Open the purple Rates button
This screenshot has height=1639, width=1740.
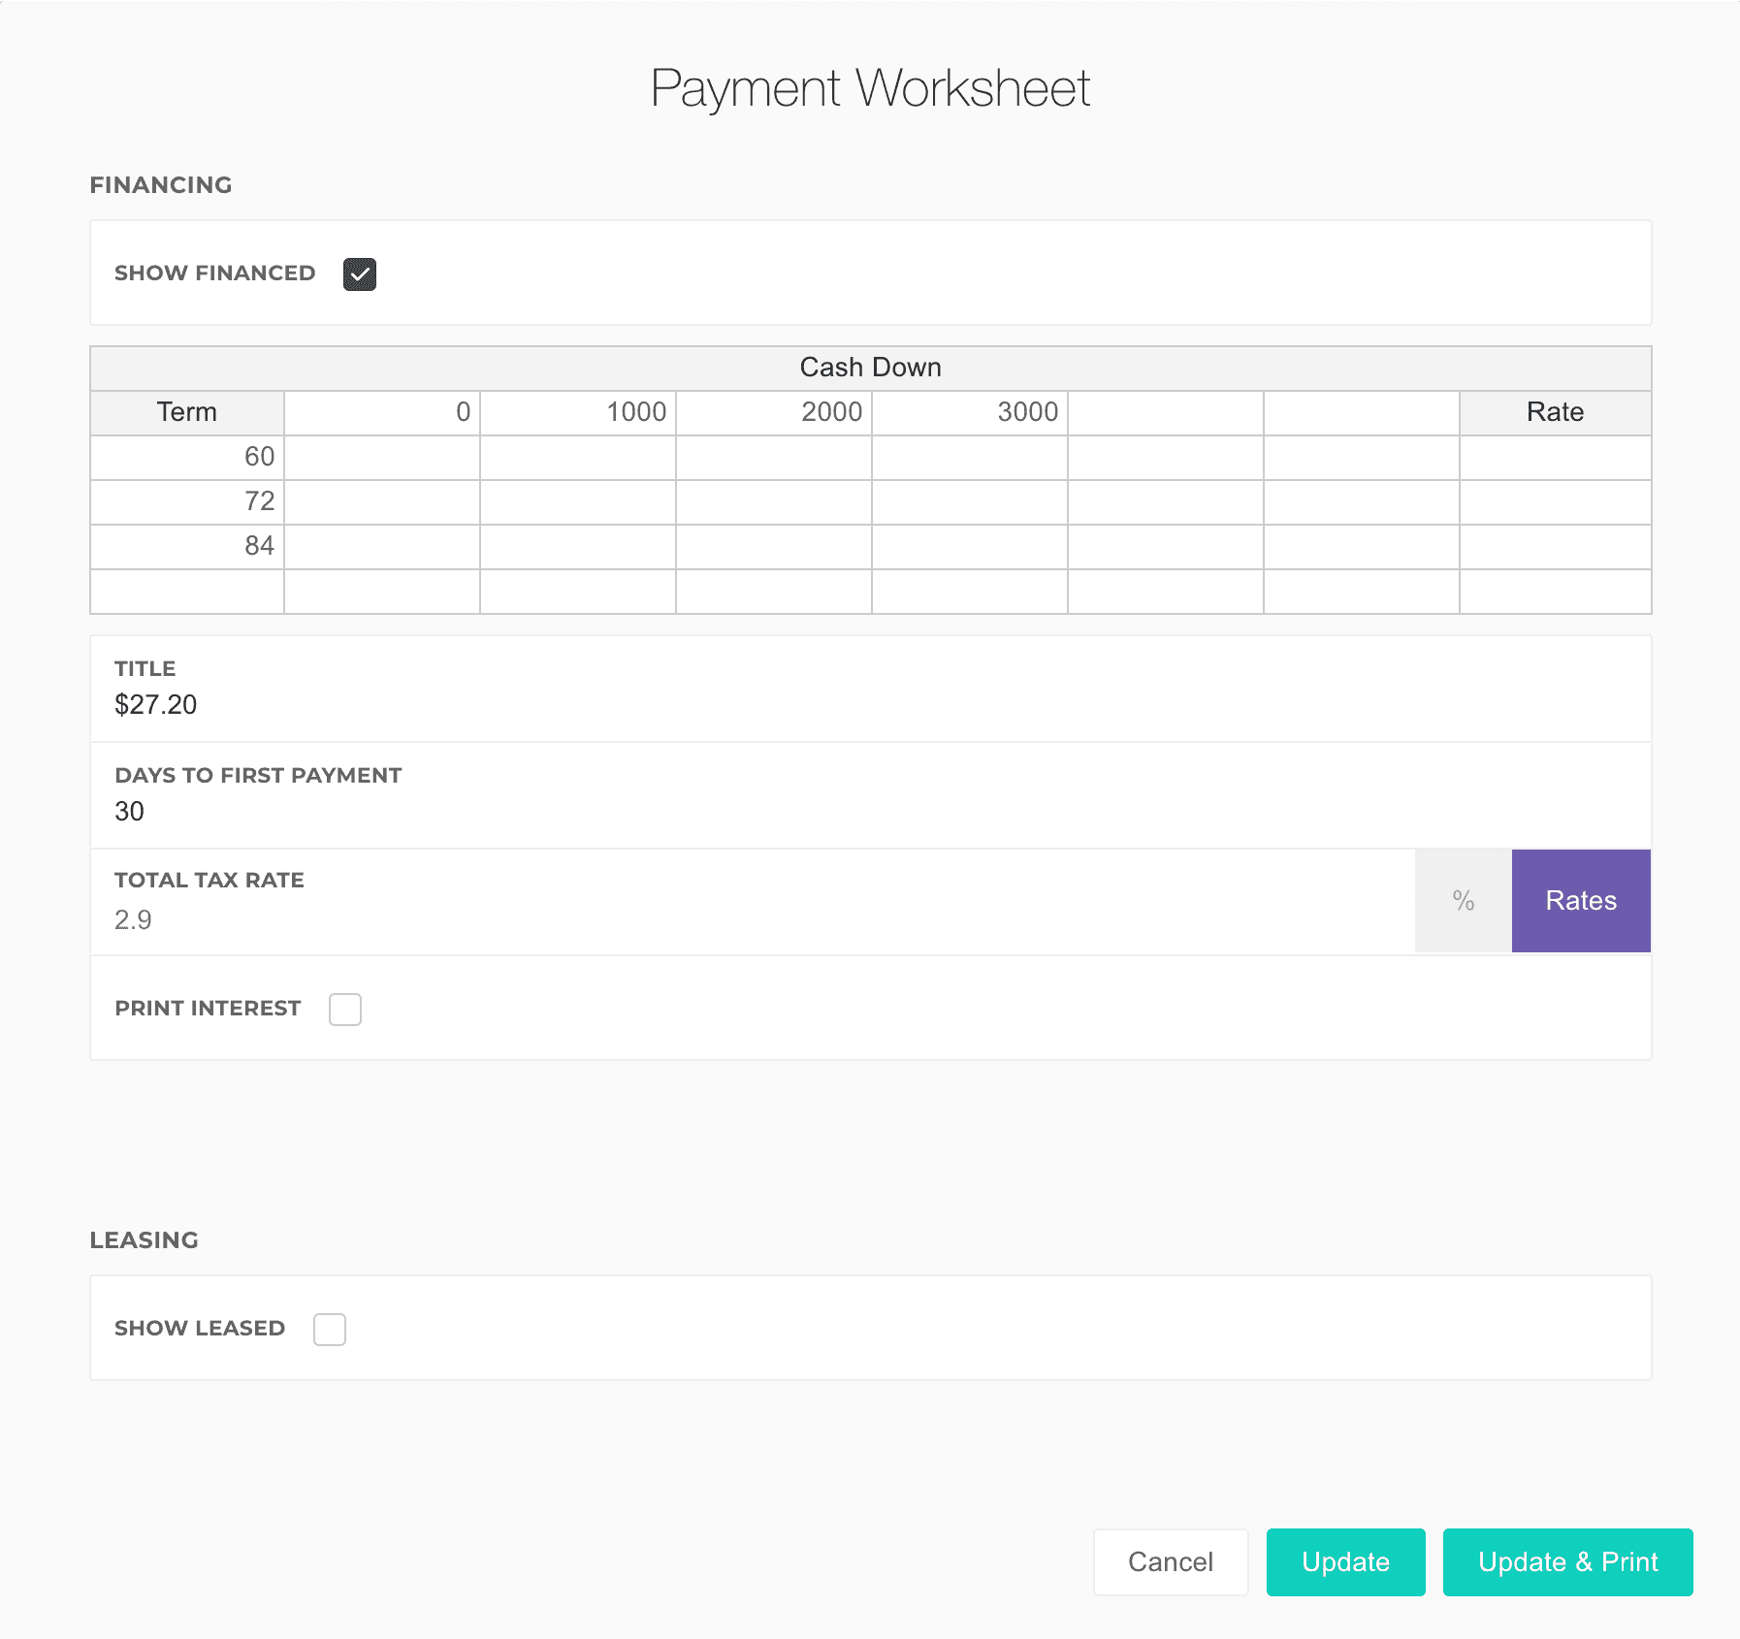[1580, 901]
